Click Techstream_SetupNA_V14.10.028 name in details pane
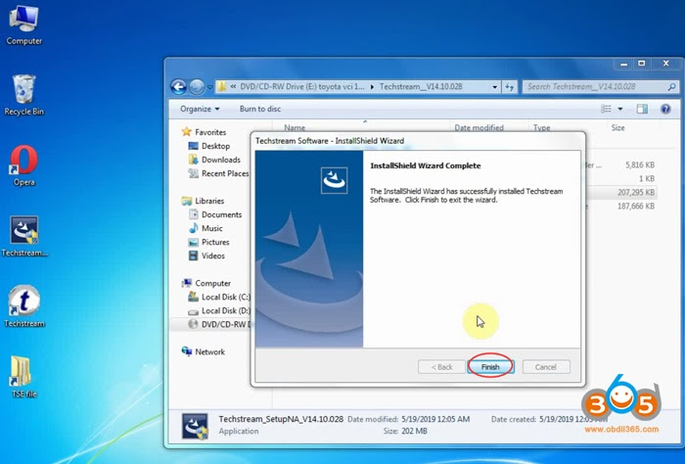This screenshot has width=685, height=464. [281, 419]
